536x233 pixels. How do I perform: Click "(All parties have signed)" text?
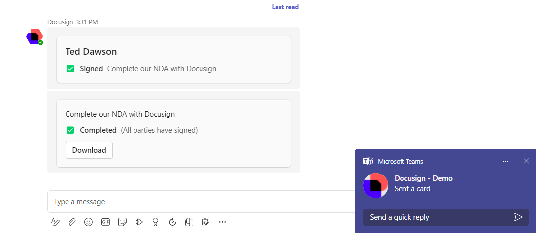159,130
